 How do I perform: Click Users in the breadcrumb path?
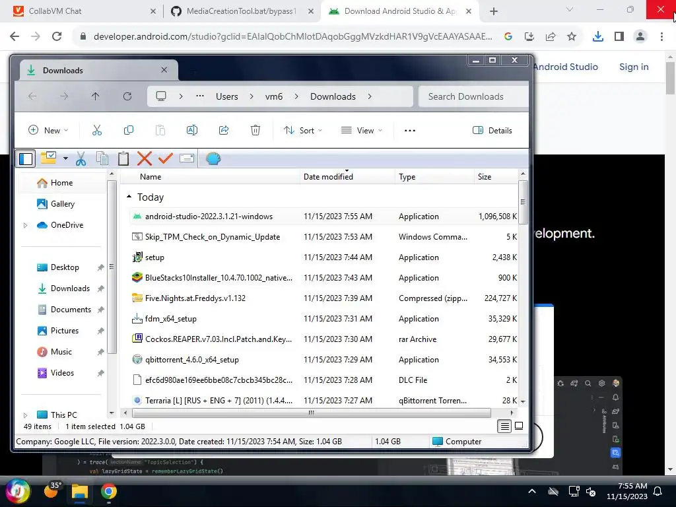click(x=227, y=96)
